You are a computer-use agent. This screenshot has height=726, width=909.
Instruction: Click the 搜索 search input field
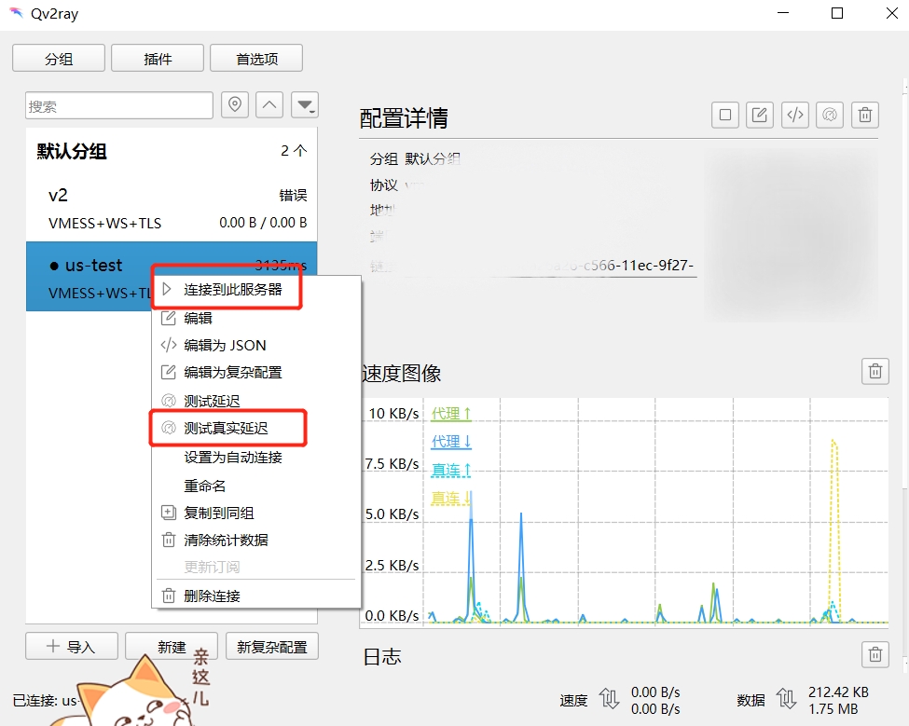coord(119,106)
